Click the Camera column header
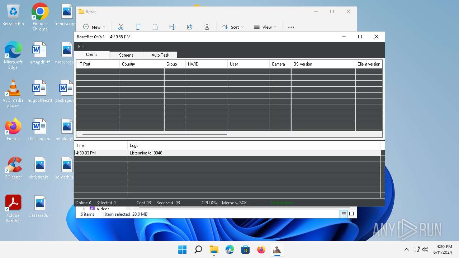 coord(280,64)
